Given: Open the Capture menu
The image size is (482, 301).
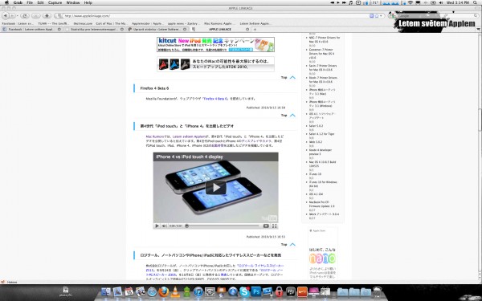Looking at the screenshot, I should click(55, 2).
